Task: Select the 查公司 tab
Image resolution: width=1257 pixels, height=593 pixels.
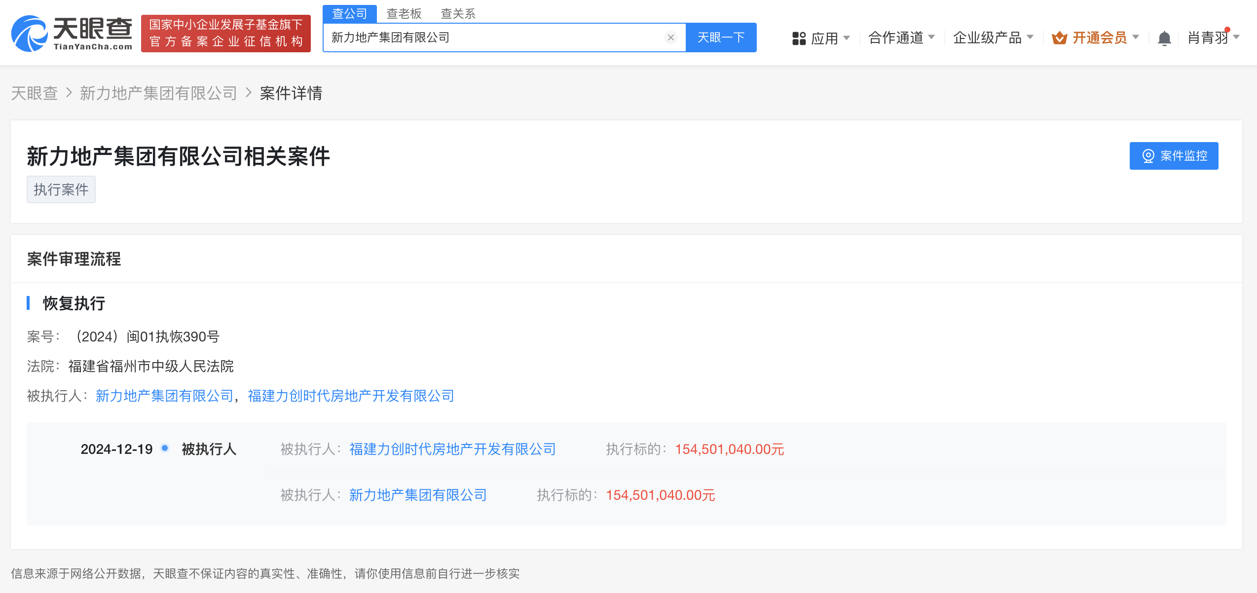Action: point(349,13)
